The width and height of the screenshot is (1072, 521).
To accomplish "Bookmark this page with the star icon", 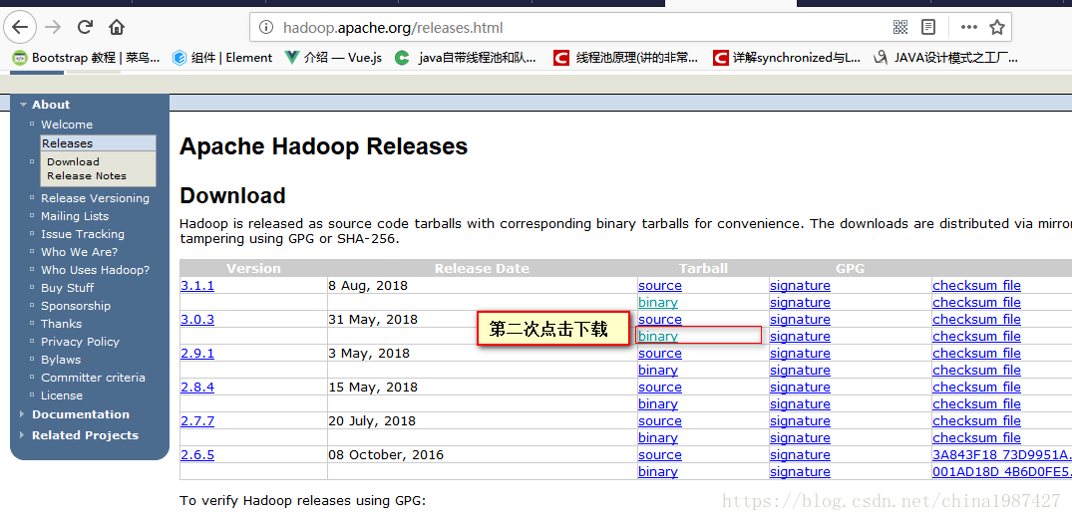I will click(997, 27).
